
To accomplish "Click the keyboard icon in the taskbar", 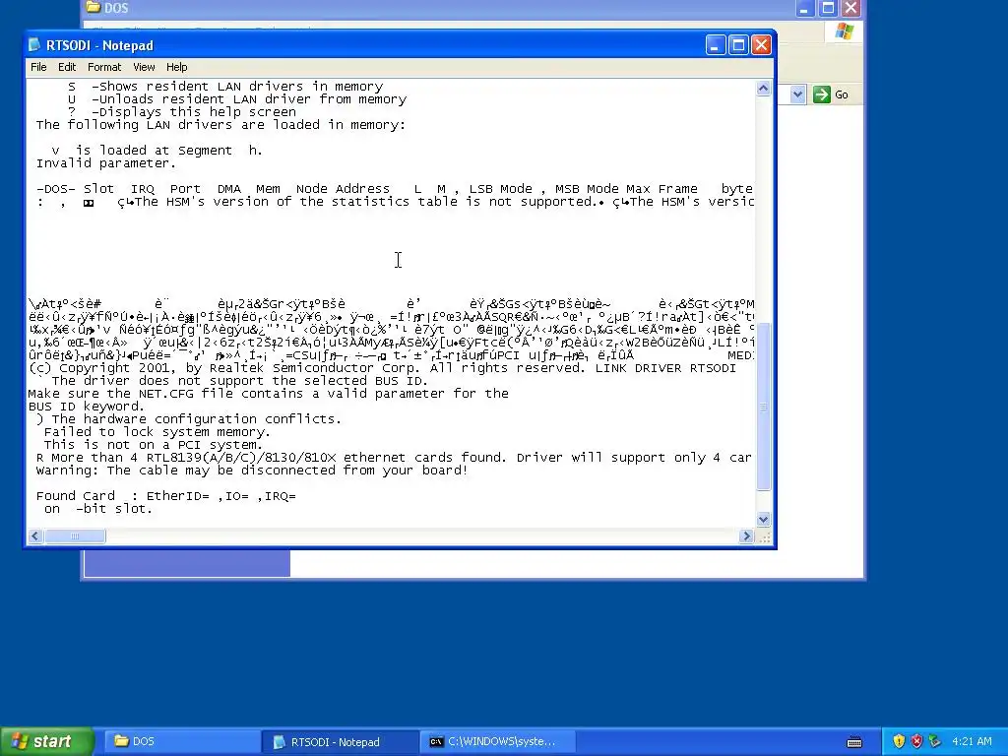I will (x=854, y=742).
